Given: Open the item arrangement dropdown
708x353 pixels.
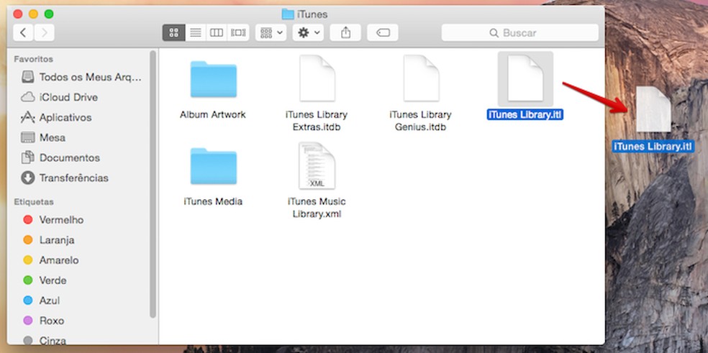Looking at the screenshot, I should tap(271, 32).
